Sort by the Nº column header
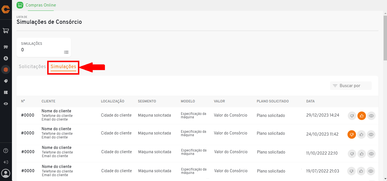 click(23, 101)
